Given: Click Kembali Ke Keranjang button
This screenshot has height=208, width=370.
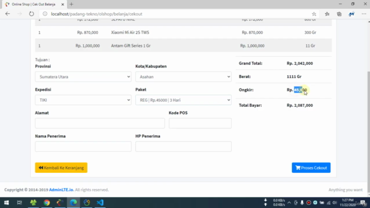Looking at the screenshot, I should (x=61, y=168).
